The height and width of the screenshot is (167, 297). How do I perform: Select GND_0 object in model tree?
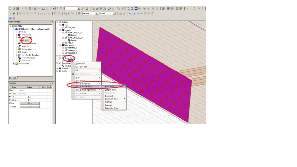(70, 43)
